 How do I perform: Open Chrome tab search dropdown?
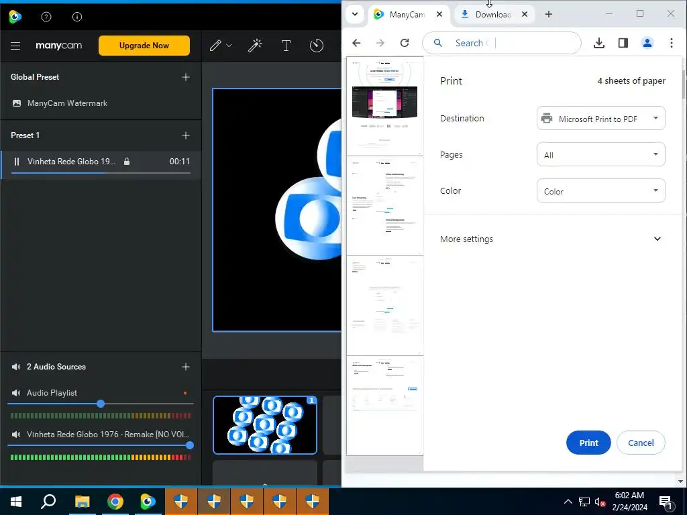click(355, 14)
